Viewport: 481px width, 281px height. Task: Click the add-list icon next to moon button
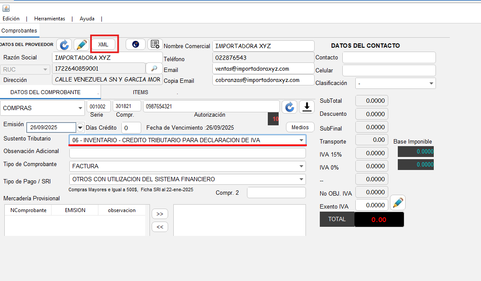click(x=154, y=44)
